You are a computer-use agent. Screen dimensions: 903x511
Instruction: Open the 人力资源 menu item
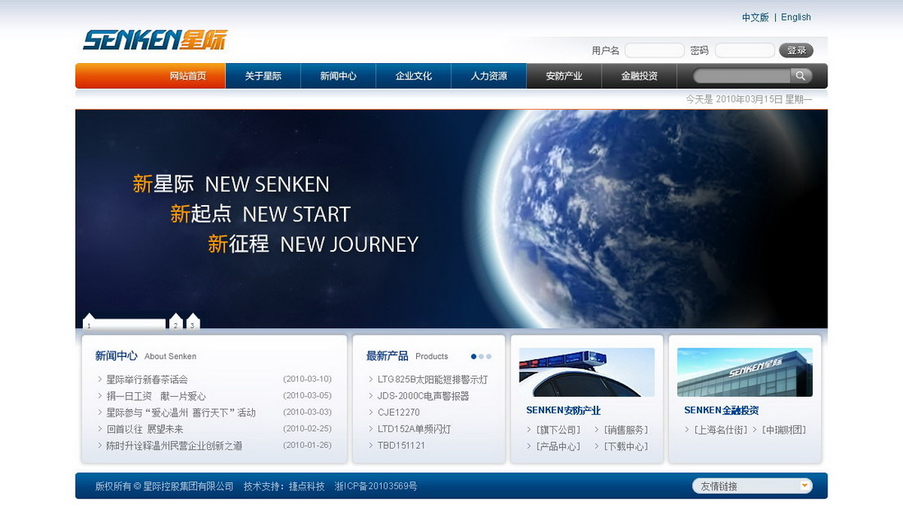coord(489,76)
